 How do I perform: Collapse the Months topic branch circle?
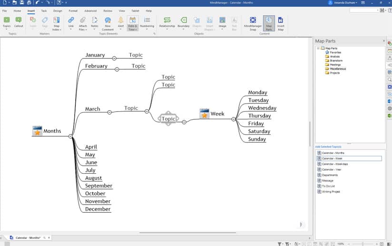pyautogui.click(x=70, y=136)
